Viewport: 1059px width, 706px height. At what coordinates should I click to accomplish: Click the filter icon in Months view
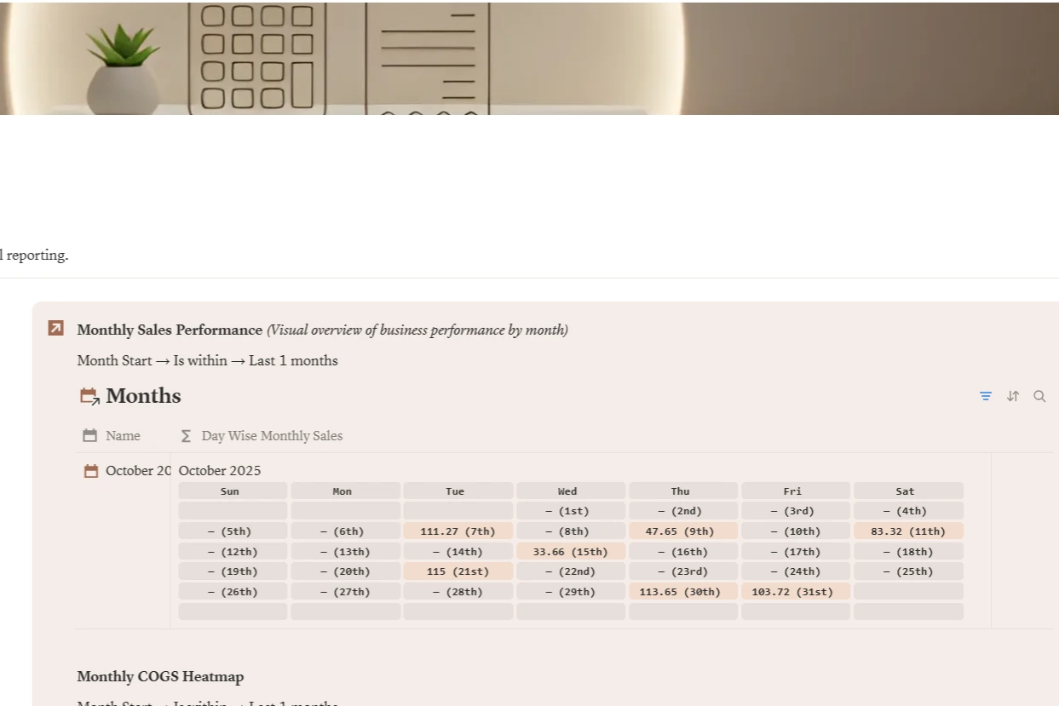pyautogui.click(x=986, y=396)
